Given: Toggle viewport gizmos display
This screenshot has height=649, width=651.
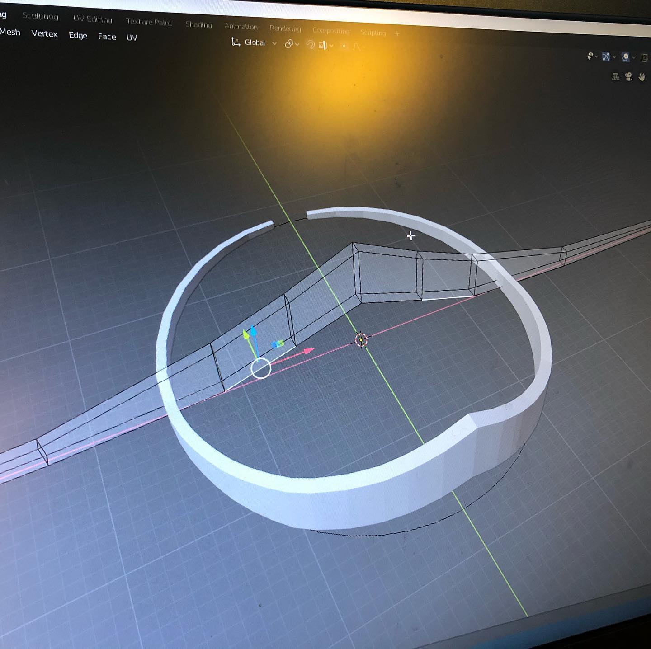Looking at the screenshot, I should [606, 56].
